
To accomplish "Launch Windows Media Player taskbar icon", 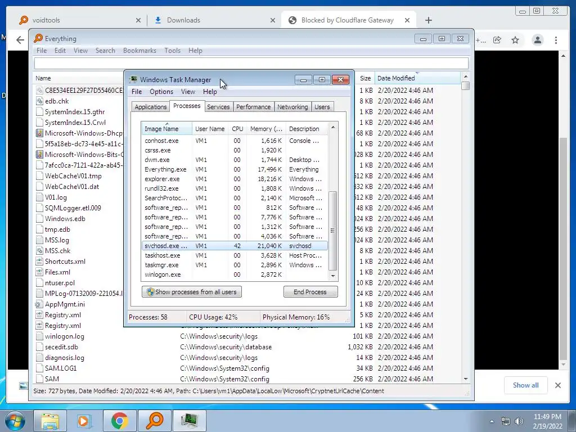I will click(x=84, y=421).
